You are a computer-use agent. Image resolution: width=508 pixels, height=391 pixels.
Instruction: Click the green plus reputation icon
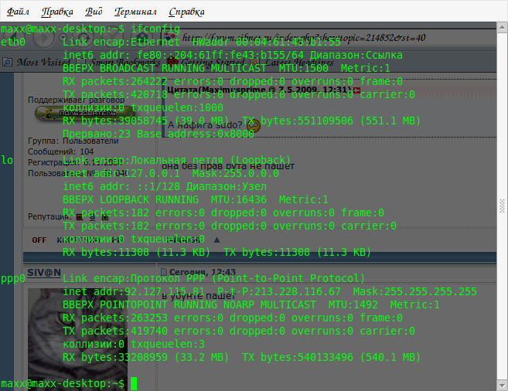pos(105,217)
